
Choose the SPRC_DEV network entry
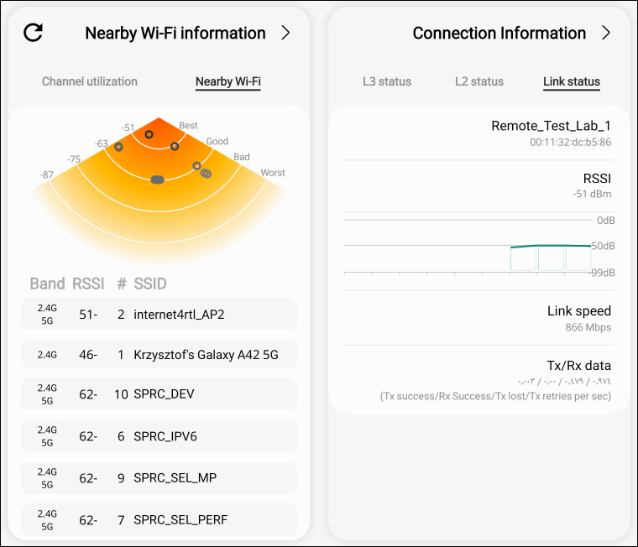(x=159, y=394)
